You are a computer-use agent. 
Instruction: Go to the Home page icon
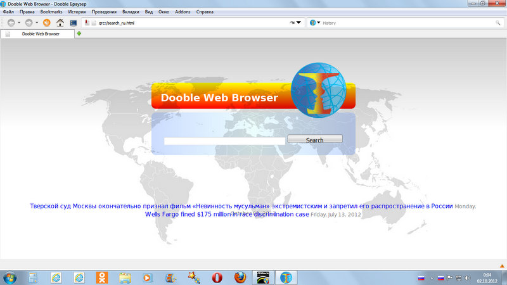click(60, 23)
